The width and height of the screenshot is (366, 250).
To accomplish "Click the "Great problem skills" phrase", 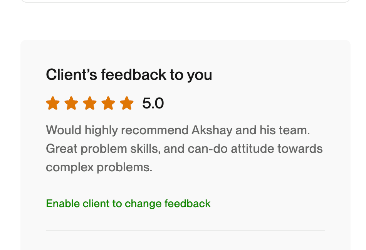I will point(102,149).
